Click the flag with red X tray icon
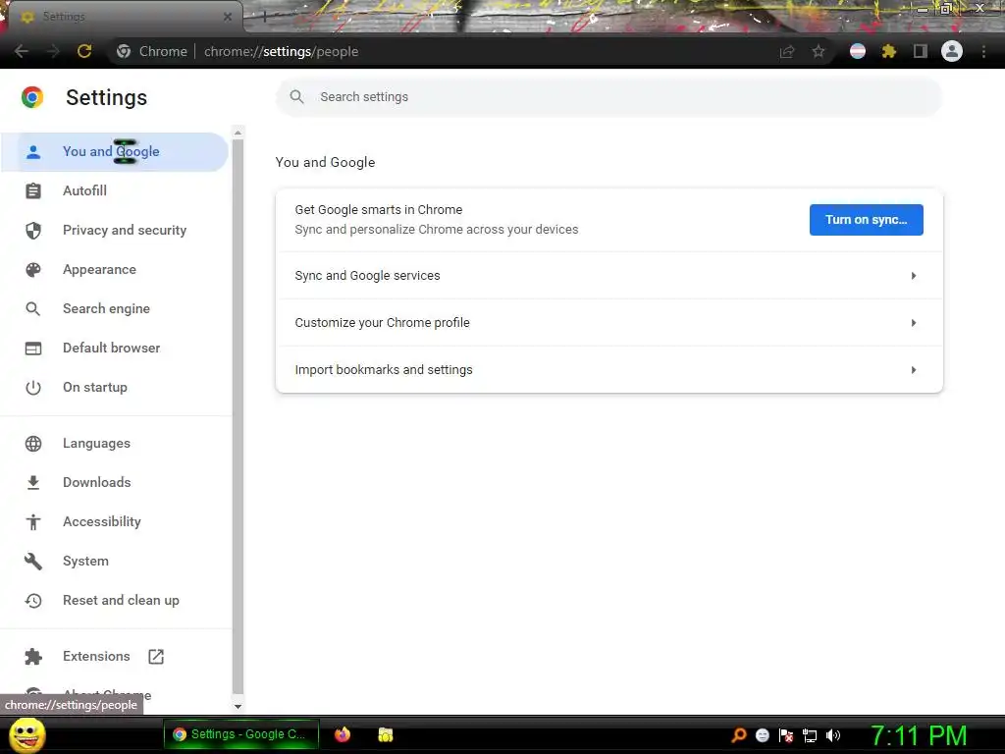Viewport: 1005px width, 754px height. click(x=786, y=735)
